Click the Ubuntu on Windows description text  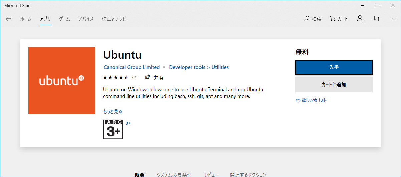[183, 93]
